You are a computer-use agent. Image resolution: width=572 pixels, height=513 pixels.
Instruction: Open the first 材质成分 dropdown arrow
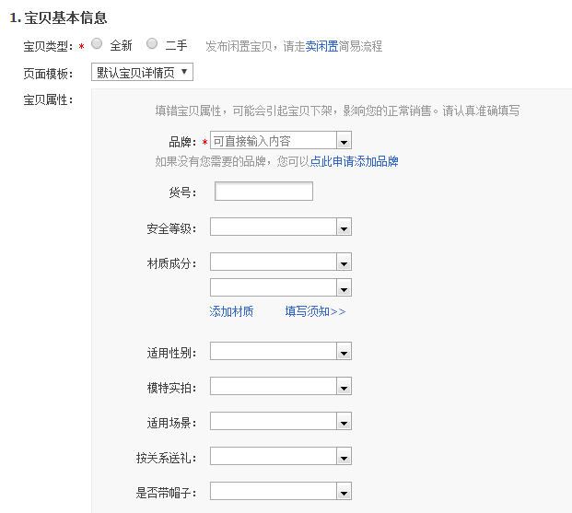344,262
